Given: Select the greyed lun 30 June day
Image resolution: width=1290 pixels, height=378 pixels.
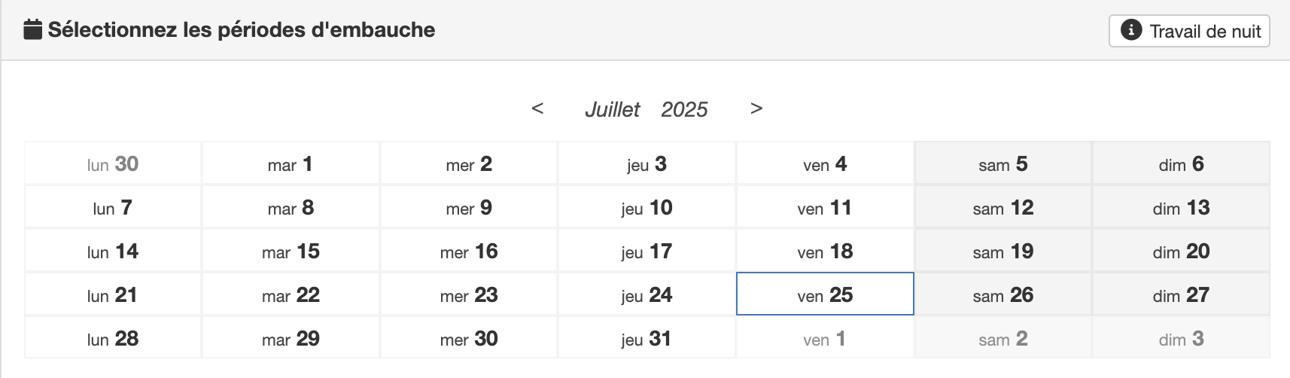Looking at the screenshot, I should click(x=113, y=163).
